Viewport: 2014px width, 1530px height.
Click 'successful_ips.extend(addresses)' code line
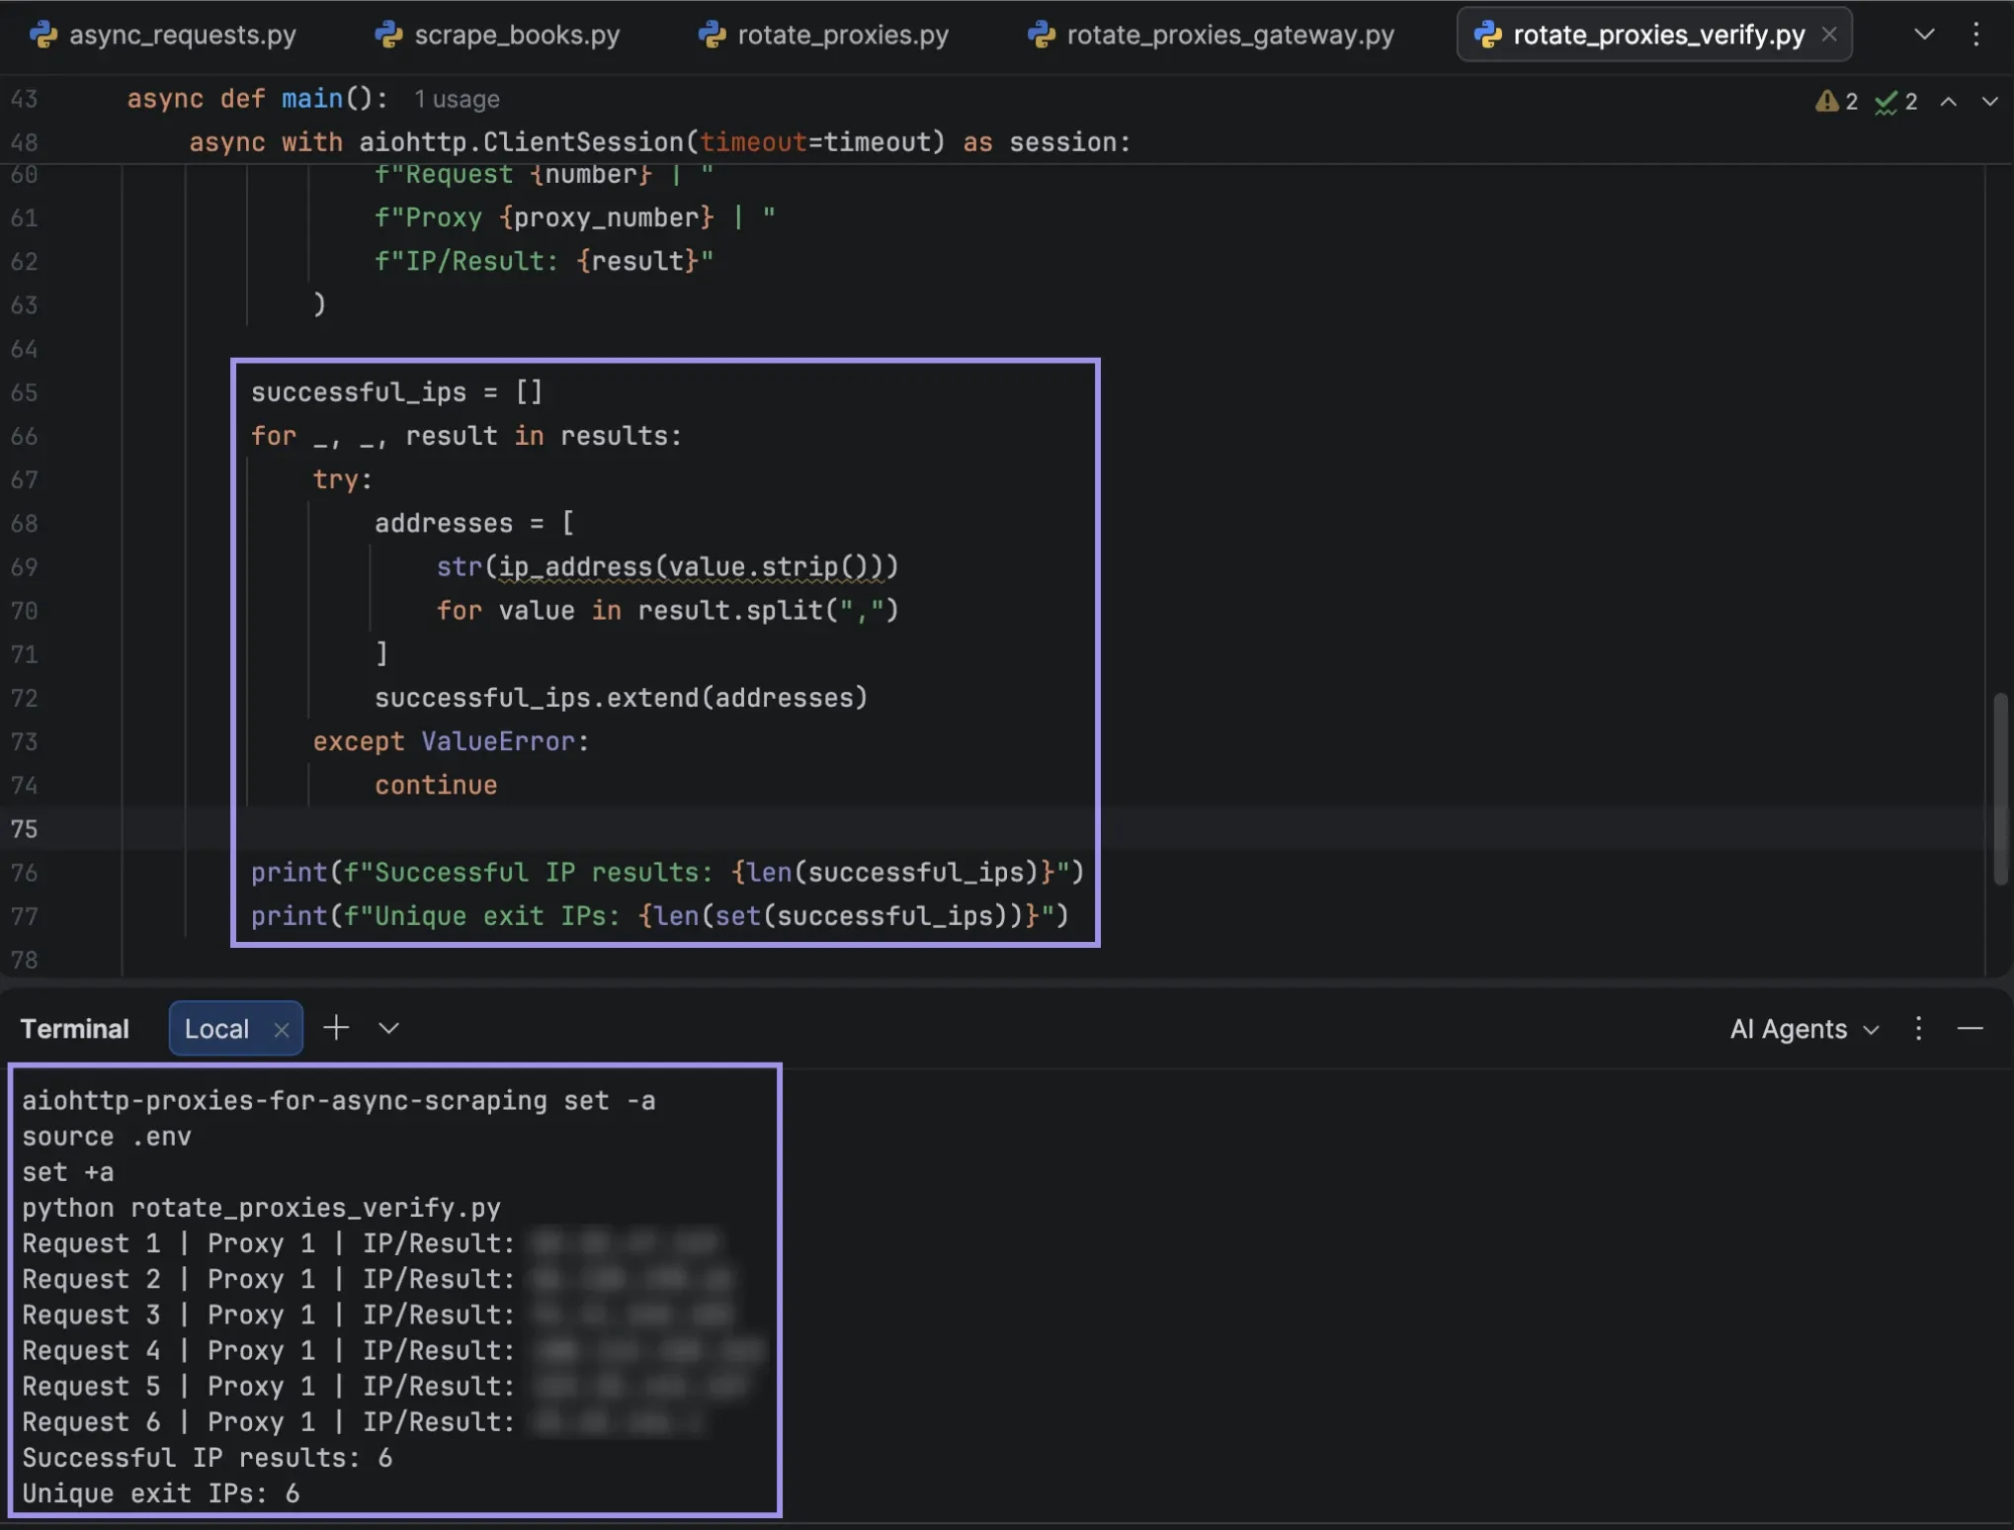point(621,697)
